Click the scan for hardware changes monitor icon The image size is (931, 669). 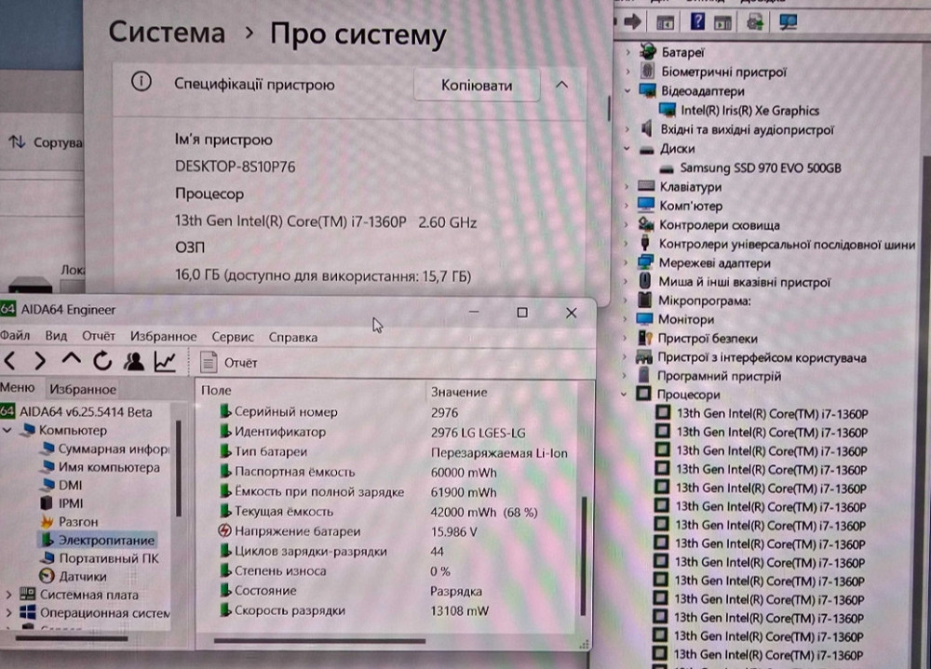(x=788, y=20)
